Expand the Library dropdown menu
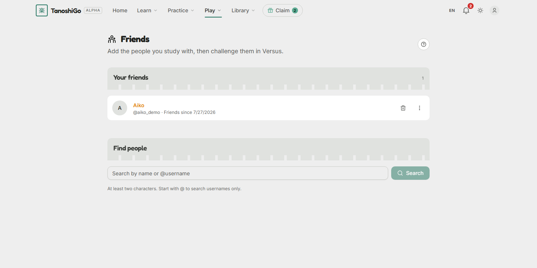The image size is (537, 268). click(x=243, y=10)
